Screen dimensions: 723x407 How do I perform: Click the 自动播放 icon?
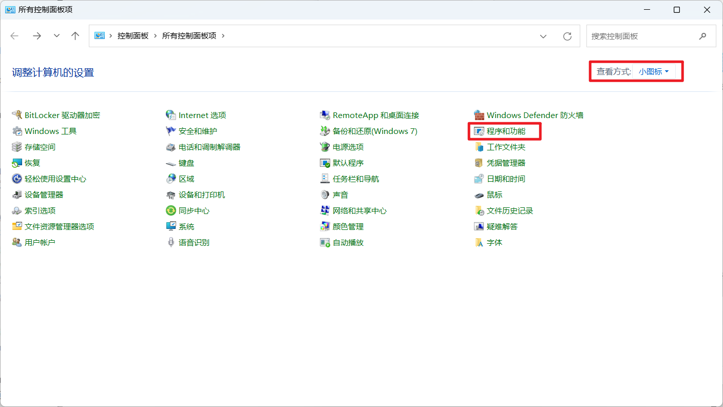(x=325, y=242)
